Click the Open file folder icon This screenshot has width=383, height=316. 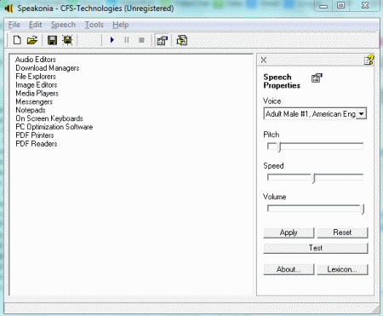(x=32, y=40)
